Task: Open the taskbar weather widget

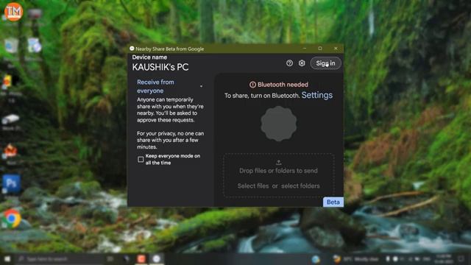Action: pyautogui.click(x=355, y=258)
